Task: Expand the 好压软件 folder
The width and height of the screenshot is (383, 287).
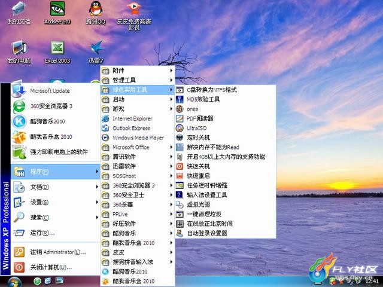Action: coord(138,224)
